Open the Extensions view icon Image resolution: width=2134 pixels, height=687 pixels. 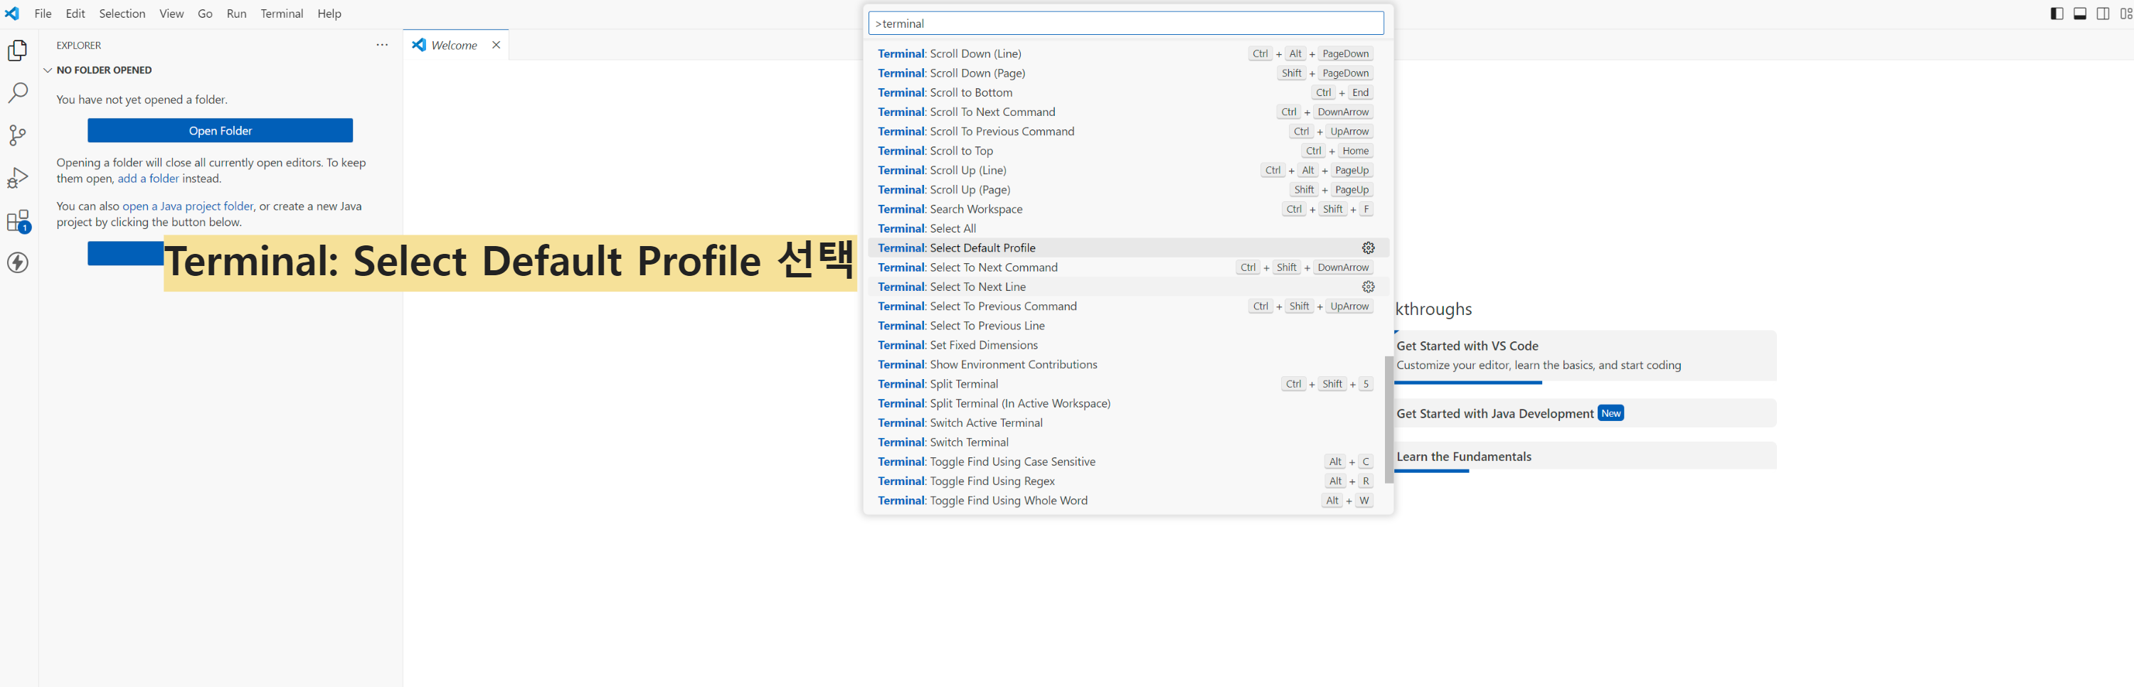[x=17, y=220]
